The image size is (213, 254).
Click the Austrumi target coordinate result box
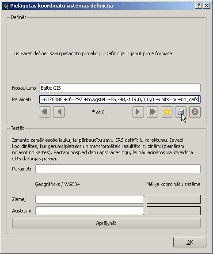click(x=174, y=211)
